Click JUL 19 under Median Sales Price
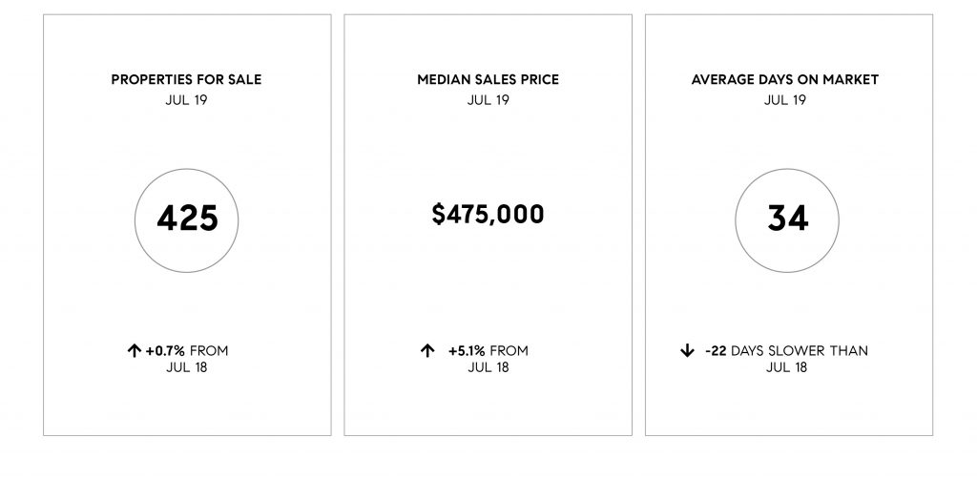The width and height of the screenshot is (977, 479). tap(488, 99)
